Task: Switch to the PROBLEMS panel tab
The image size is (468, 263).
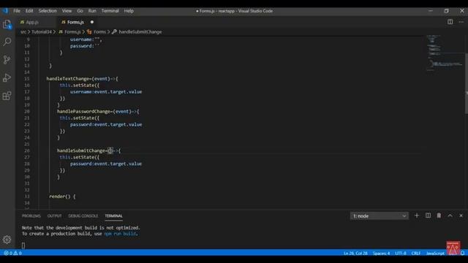Action: [x=31, y=216]
